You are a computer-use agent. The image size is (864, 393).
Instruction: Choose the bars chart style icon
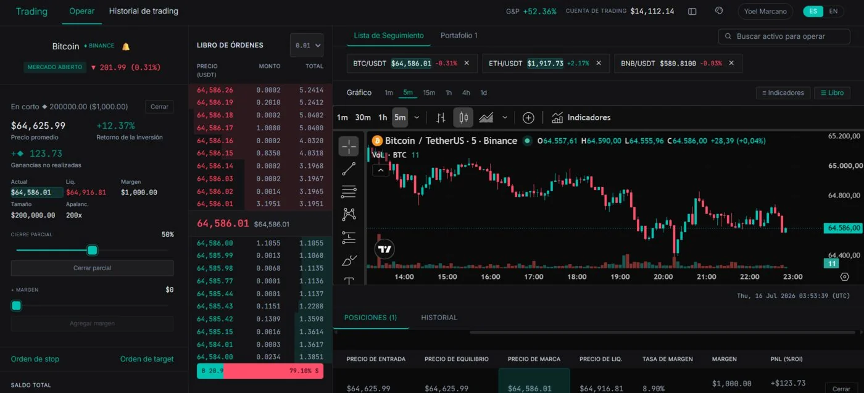coord(441,117)
